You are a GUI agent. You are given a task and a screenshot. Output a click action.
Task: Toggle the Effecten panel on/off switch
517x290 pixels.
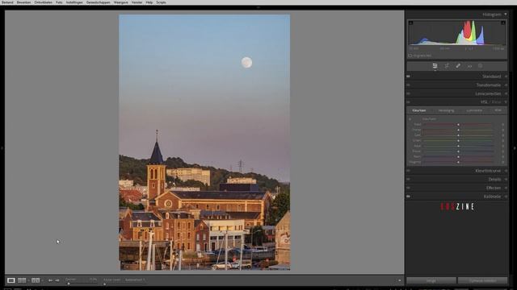coord(408,188)
